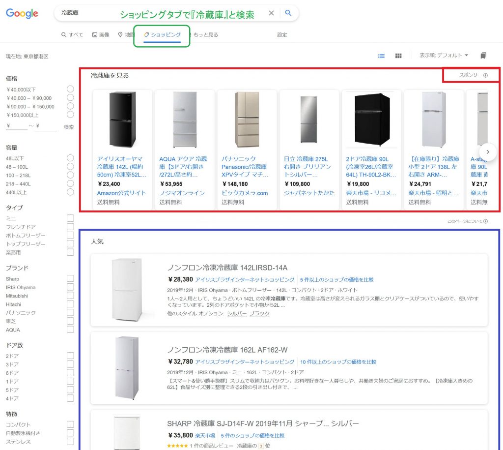Click the info icon beside スポンサー

point(486,75)
